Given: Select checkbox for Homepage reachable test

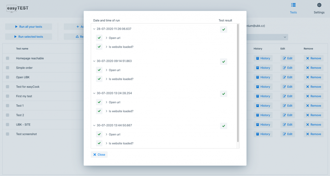Looking at the screenshot, I should tap(8, 58).
